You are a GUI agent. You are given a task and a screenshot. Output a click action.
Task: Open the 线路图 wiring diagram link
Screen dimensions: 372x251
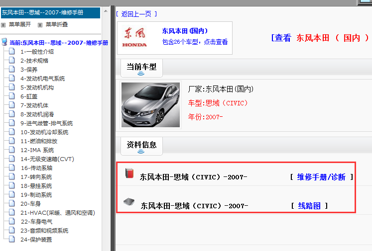coord(309,206)
